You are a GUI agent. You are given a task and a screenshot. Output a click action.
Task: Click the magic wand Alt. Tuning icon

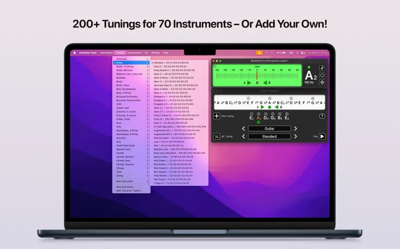click(x=216, y=137)
